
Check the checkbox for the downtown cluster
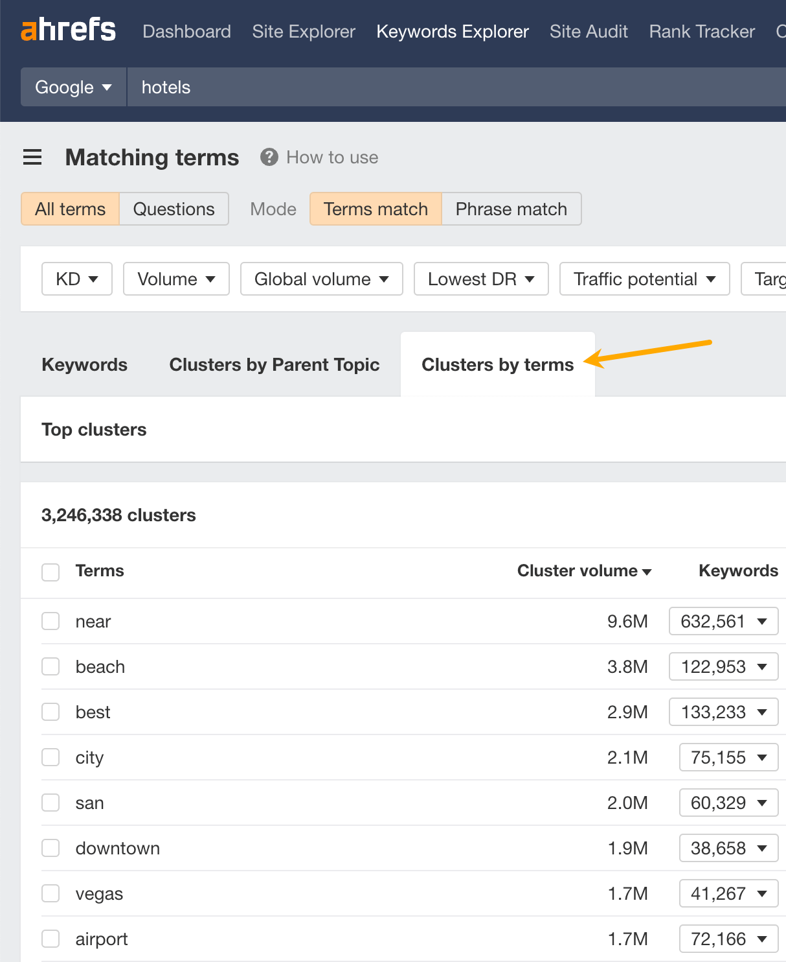tap(50, 847)
